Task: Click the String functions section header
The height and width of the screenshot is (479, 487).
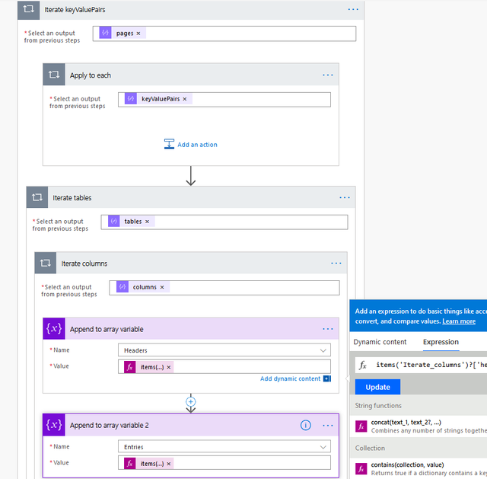Action: click(378, 406)
